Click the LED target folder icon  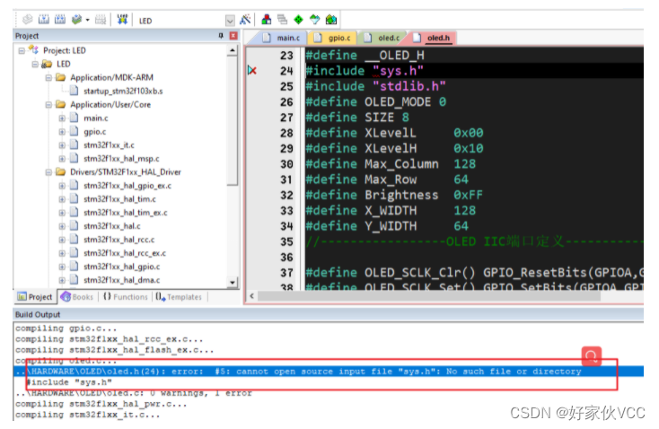pyautogui.click(x=47, y=64)
